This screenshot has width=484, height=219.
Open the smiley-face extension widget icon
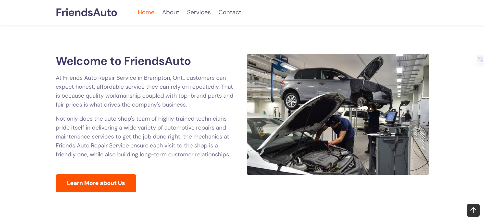click(480, 59)
